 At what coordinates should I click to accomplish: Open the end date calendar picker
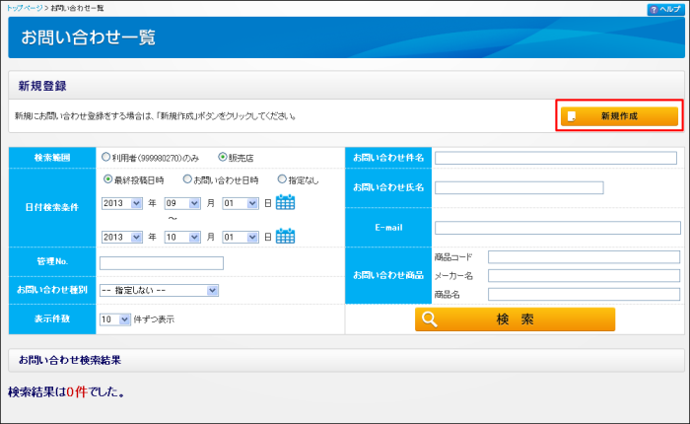click(x=286, y=237)
